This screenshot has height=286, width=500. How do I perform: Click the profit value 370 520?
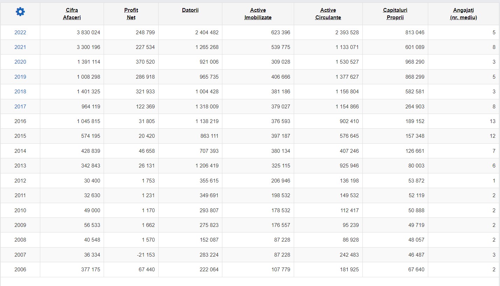(145, 62)
